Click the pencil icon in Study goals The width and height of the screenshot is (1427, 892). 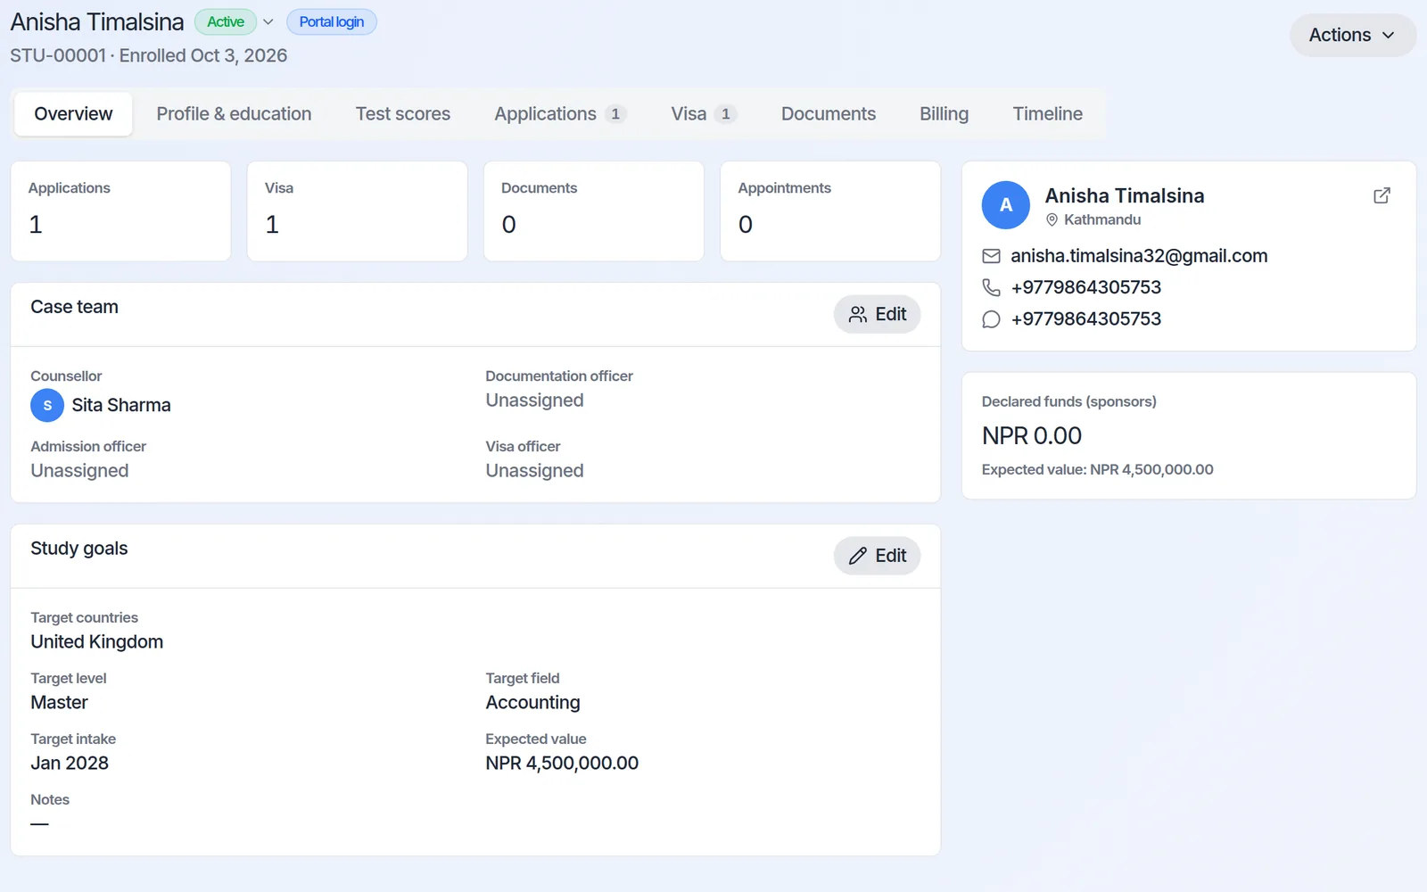coord(858,556)
